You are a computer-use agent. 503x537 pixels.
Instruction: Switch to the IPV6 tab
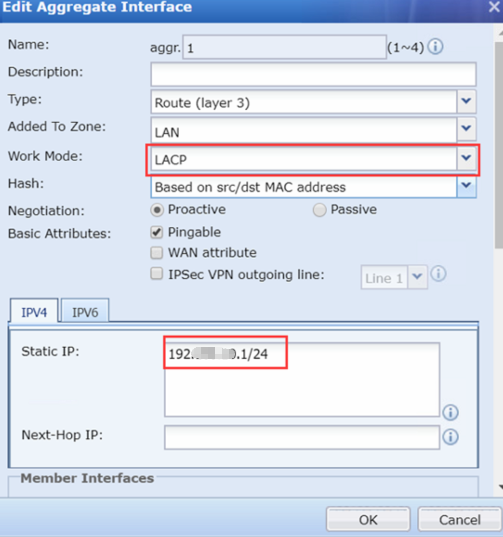click(x=85, y=311)
